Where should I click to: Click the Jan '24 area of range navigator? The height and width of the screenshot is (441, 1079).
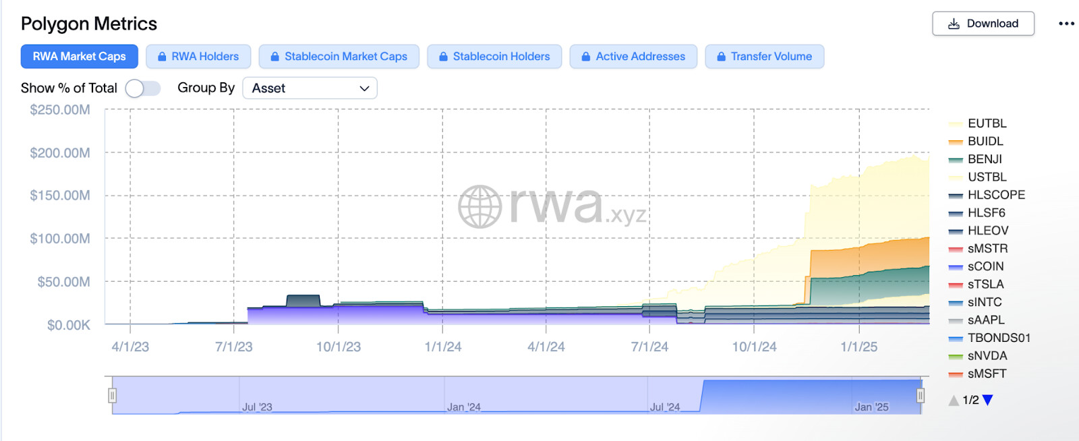point(464,407)
